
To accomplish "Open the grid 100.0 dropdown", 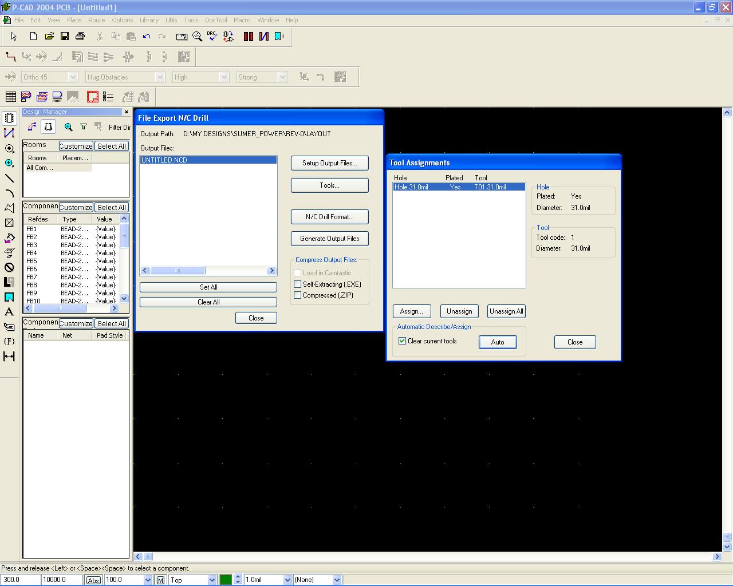I will (148, 580).
